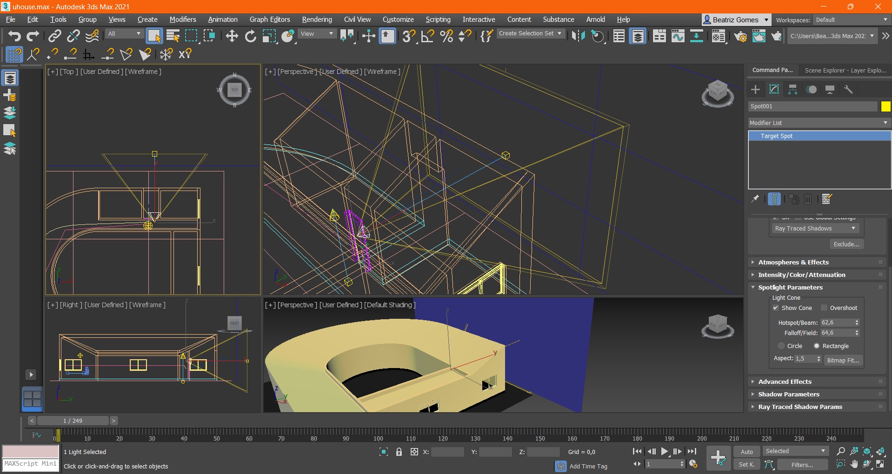Click the yellow object color swatch
Image resolution: width=892 pixels, height=474 pixels.
coord(885,106)
